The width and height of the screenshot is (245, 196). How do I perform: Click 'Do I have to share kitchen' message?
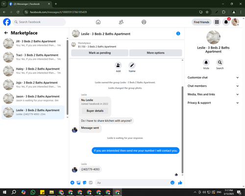pos(106,121)
